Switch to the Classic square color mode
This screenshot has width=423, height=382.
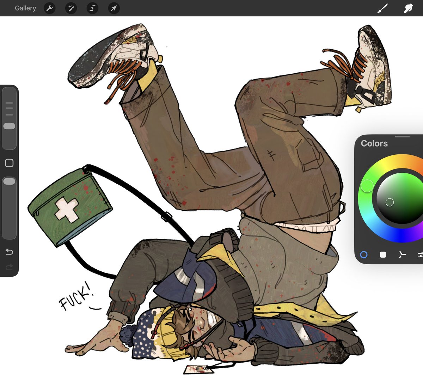point(383,254)
